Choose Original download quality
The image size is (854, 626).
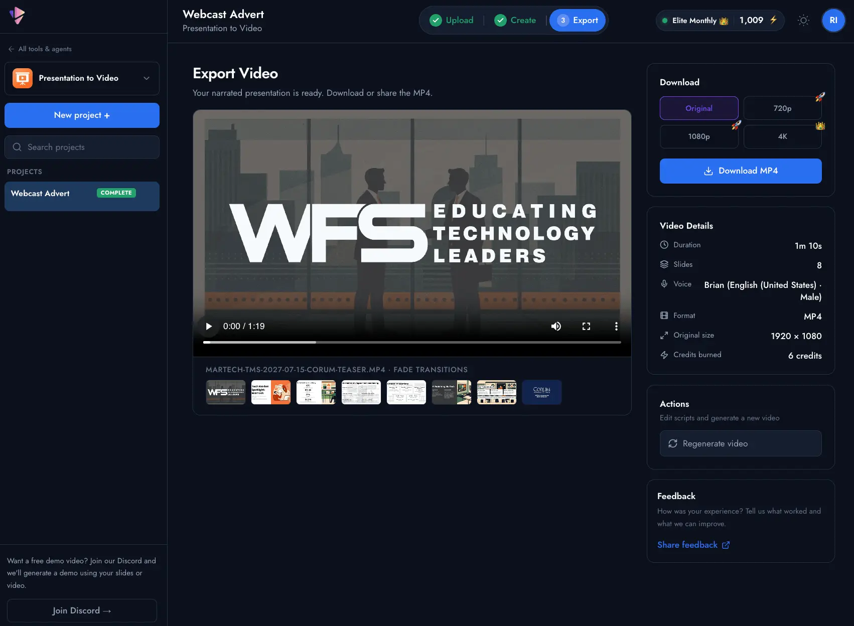[x=699, y=108]
